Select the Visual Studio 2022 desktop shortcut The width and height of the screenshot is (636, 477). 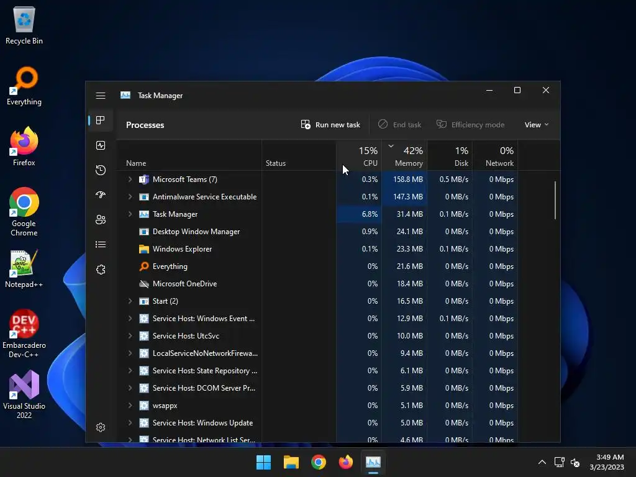(x=24, y=394)
